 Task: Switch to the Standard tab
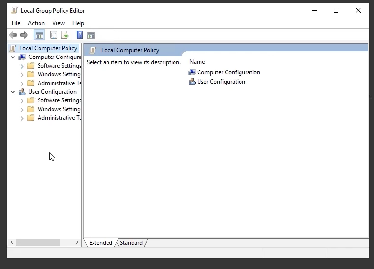pyautogui.click(x=131, y=243)
